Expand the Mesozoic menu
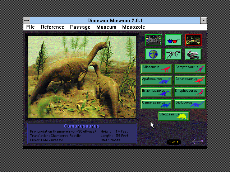230x172 pixels. pyautogui.click(x=133, y=27)
